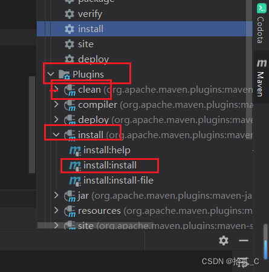Expand the resources plugin node
Screen dimensions: 269x272
(x=56, y=210)
